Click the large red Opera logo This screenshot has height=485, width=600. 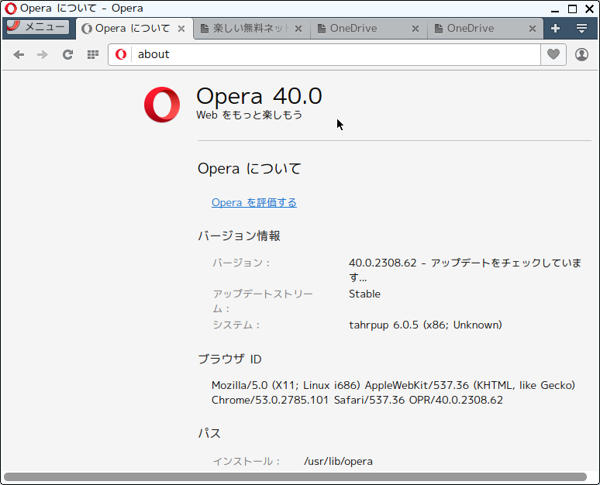tap(162, 105)
